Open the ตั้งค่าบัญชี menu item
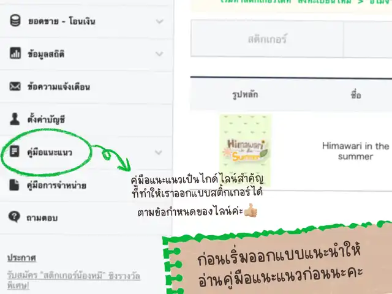Screen dimensions: 392x294 point(86,119)
